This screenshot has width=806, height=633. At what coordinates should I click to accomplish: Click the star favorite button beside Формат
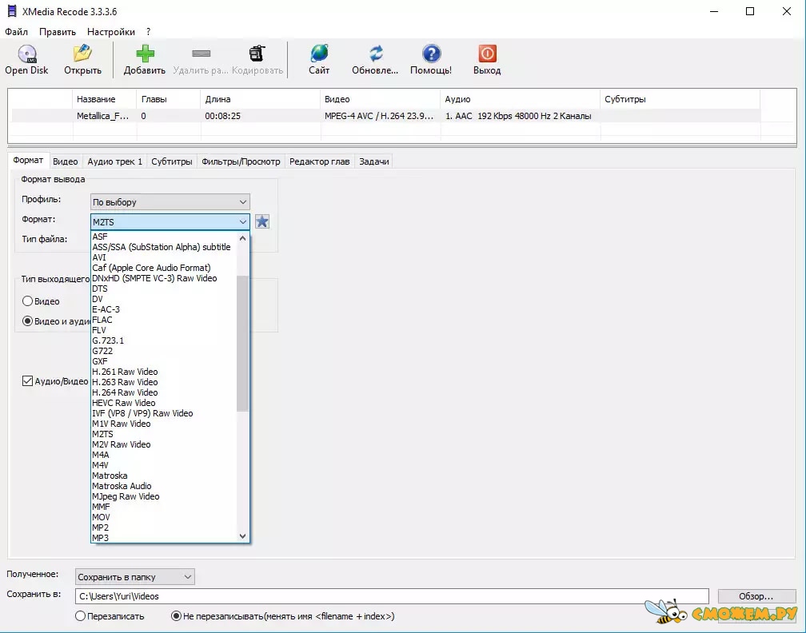[x=262, y=221]
